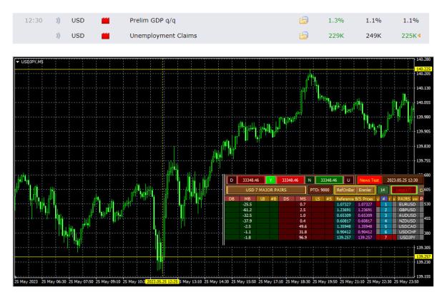Click the 1.3% actual value for Prelim GDP
Screen dimensions: 447x300
pyautogui.click(x=336, y=21)
